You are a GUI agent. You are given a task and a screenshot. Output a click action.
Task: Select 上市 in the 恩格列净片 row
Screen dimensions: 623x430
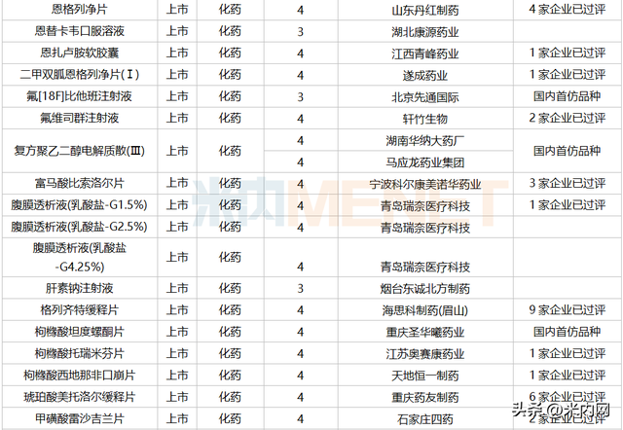177,9
